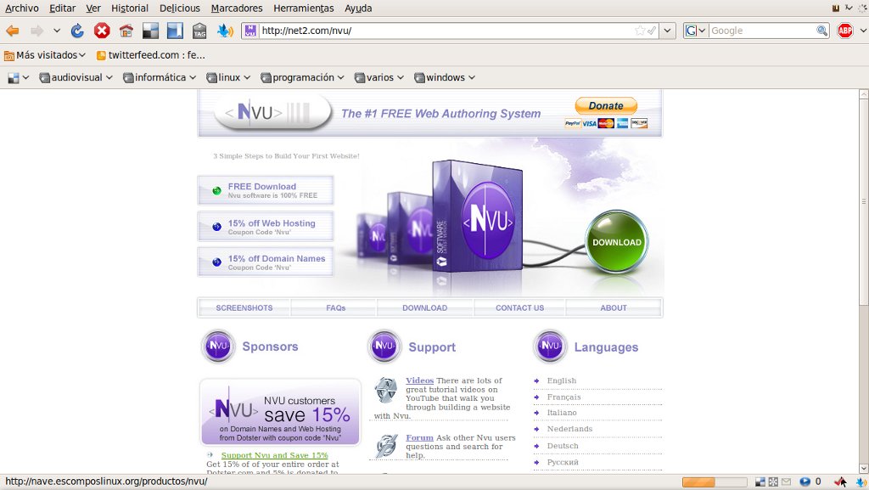Click the green round DOWNLOAD button
This screenshot has height=490, width=869.
616,242
